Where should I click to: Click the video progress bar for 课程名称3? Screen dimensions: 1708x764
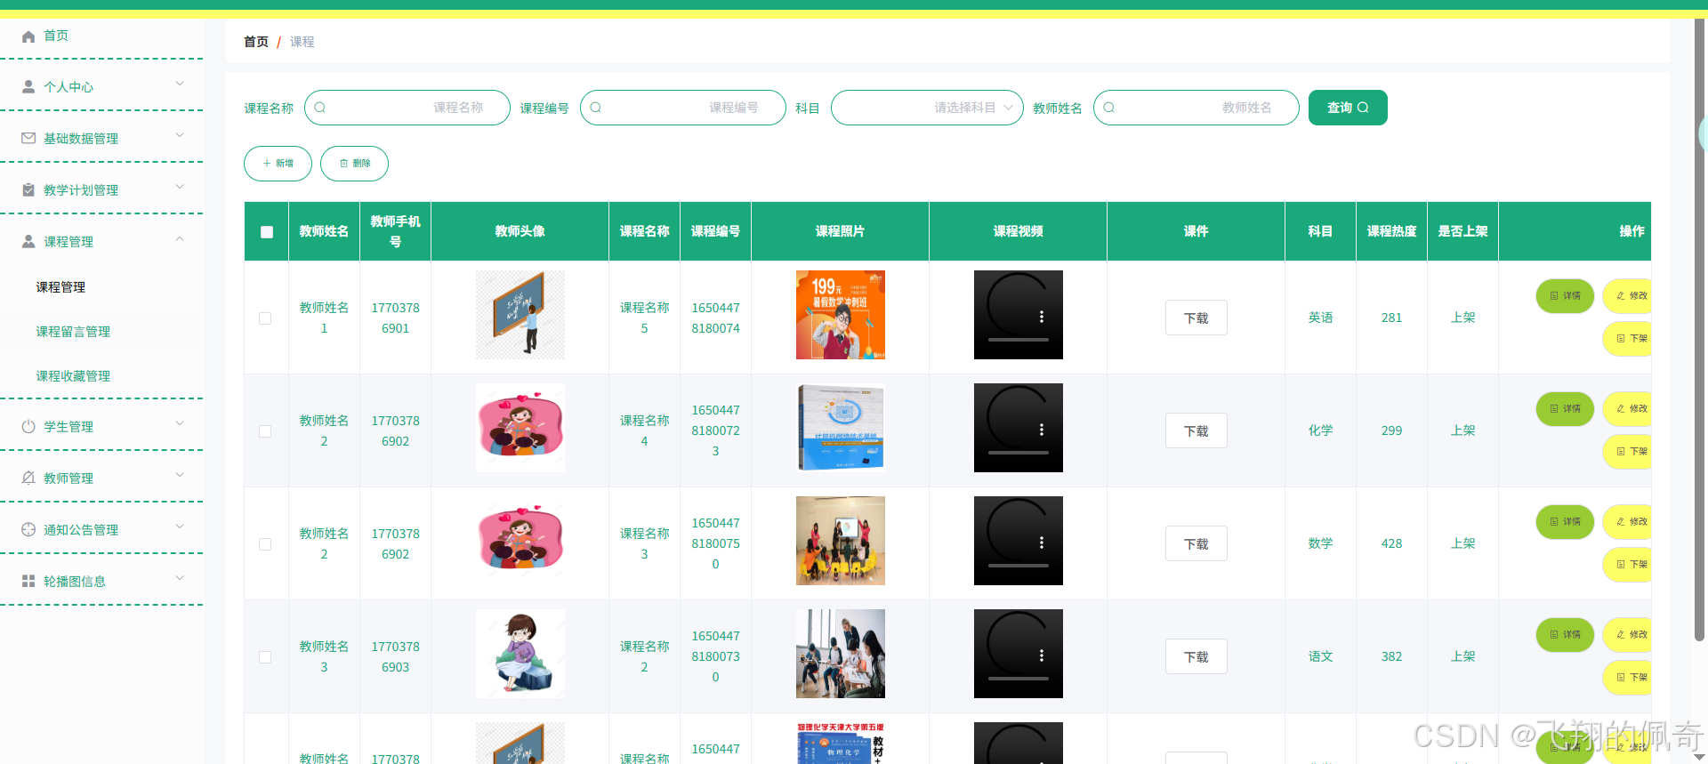point(1019,566)
